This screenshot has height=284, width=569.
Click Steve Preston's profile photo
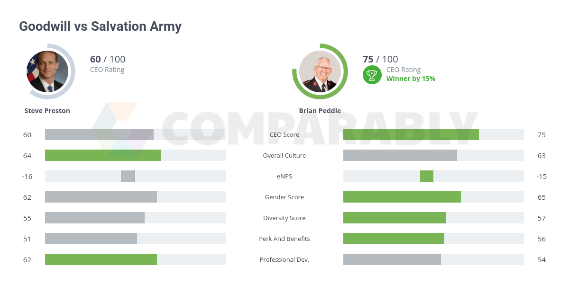47,71
